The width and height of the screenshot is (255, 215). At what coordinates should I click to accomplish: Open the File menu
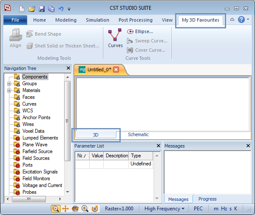15,20
